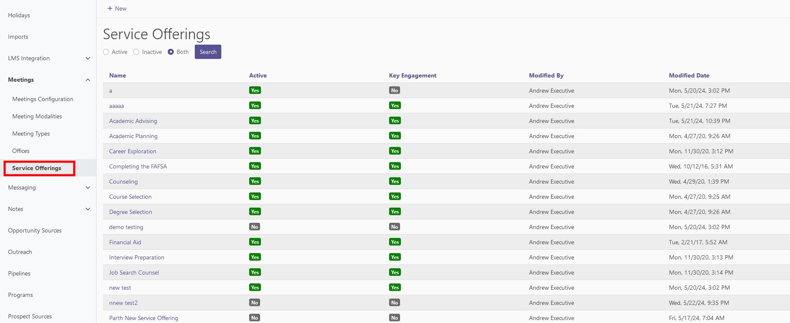Select Service Offerings sidebar item
Viewport: 790px width, 323px height.
(37, 168)
